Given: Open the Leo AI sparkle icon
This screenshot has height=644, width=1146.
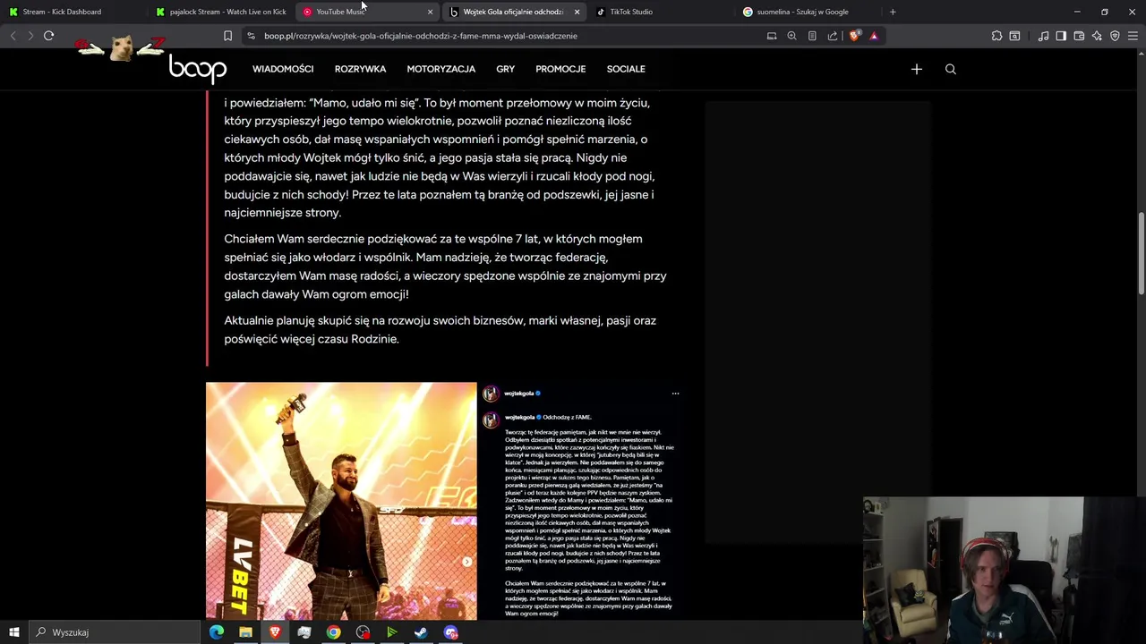Looking at the screenshot, I should [x=1097, y=36].
